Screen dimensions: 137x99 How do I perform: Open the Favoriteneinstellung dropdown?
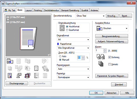pyautogui.click(x=90, y=16)
